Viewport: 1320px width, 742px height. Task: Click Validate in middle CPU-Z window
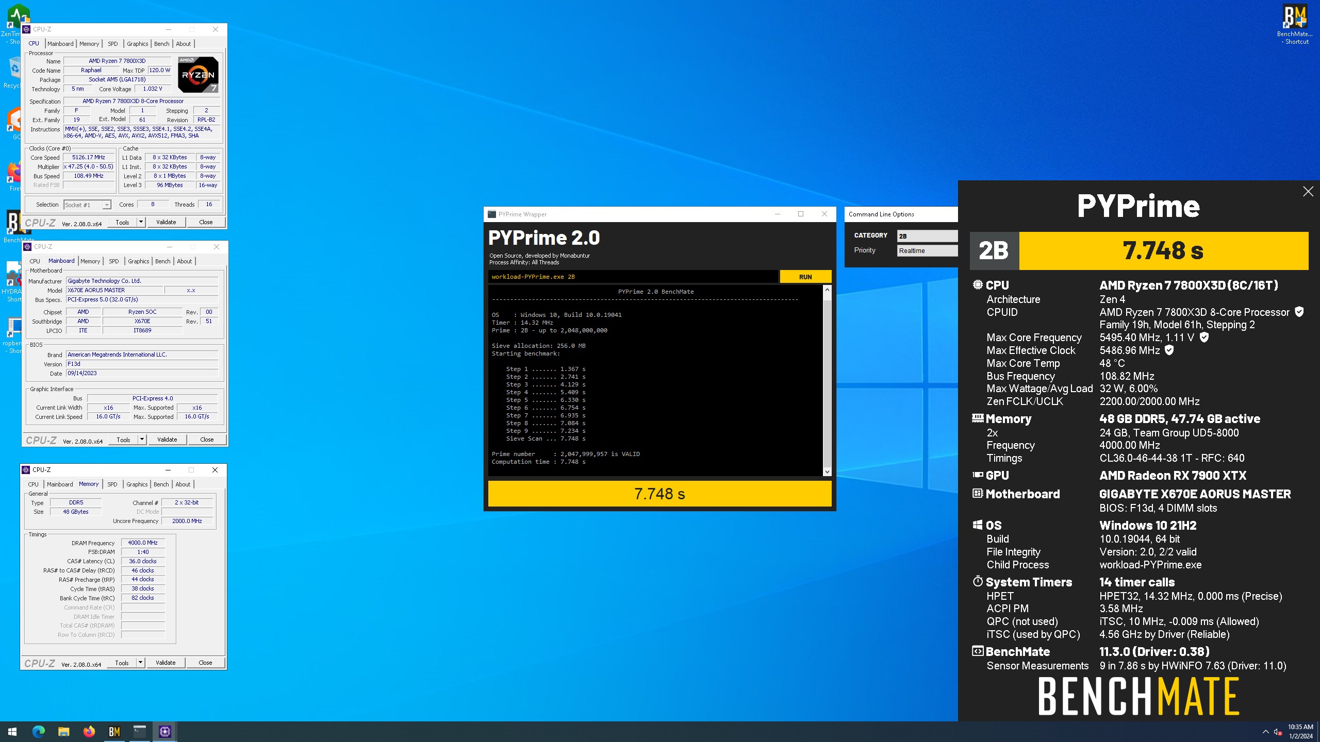(167, 440)
